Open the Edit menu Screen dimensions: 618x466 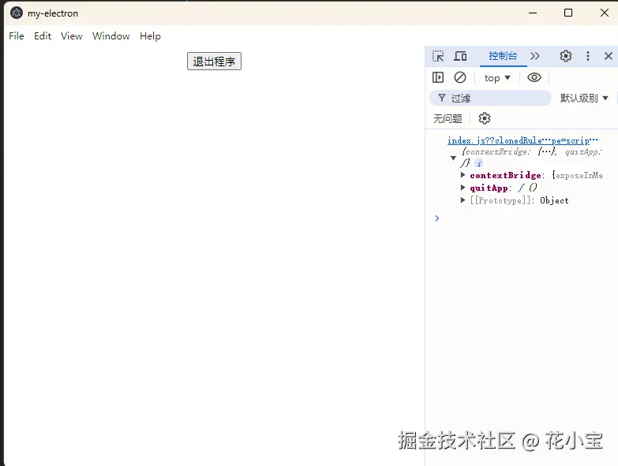click(43, 36)
